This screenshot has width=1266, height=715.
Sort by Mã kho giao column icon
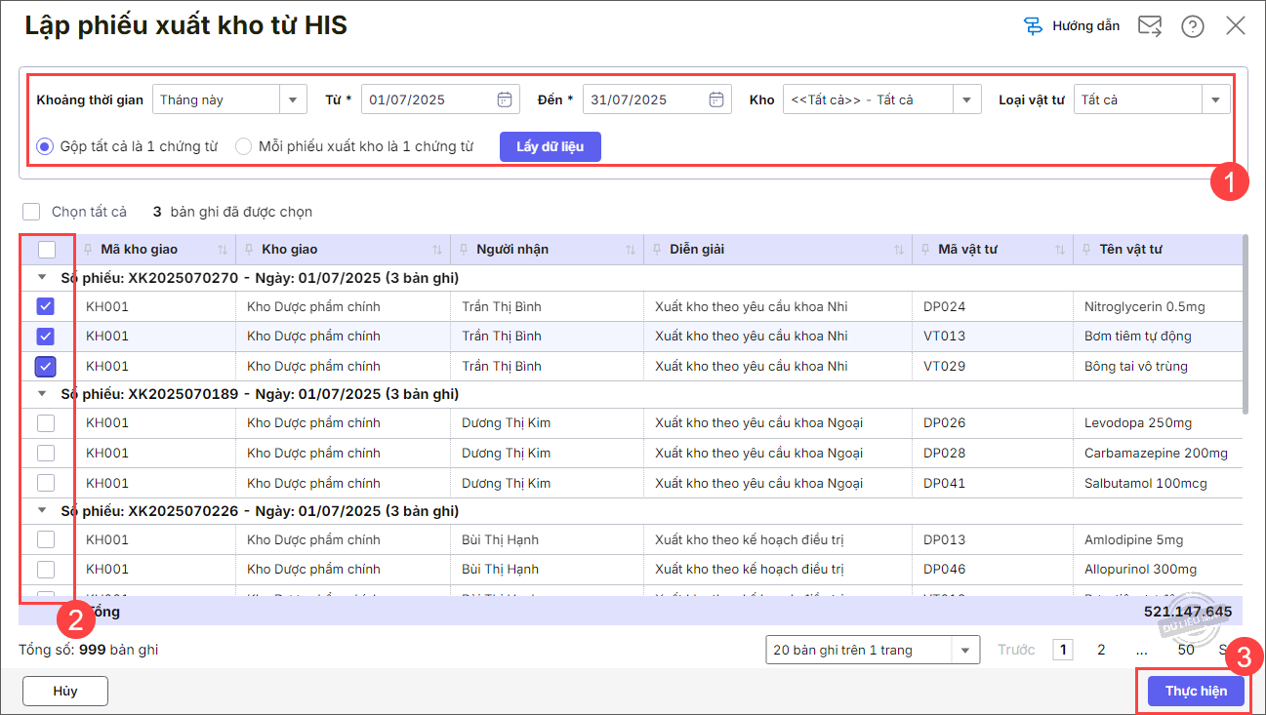click(222, 250)
